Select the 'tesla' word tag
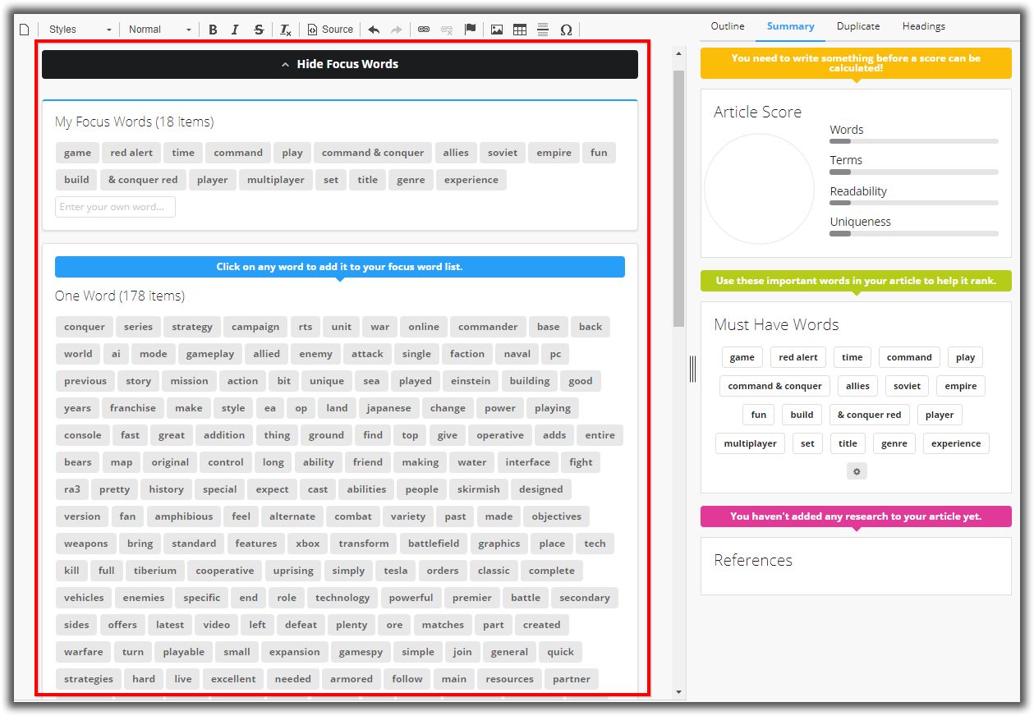This screenshot has width=1034, height=716. [x=396, y=571]
